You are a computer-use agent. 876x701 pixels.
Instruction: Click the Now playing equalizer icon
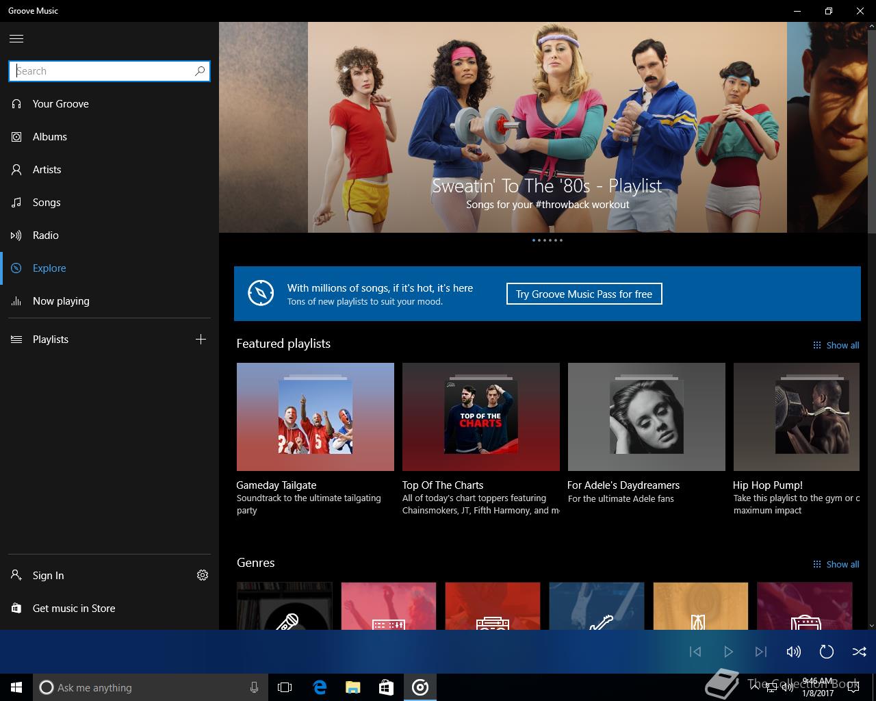[16, 301]
